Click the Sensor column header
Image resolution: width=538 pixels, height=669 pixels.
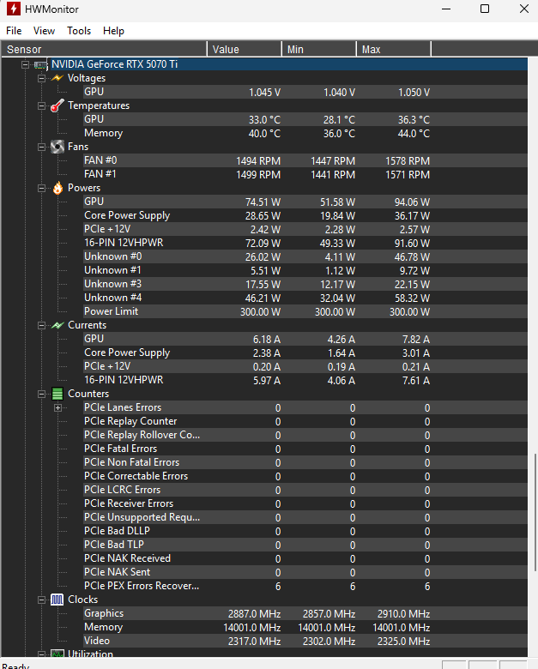104,49
